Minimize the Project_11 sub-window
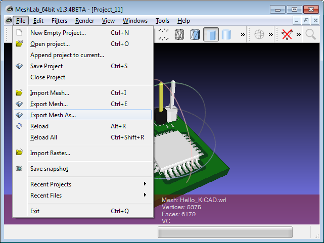The height and width of the screenshot is (243, 324). (297, 21)
